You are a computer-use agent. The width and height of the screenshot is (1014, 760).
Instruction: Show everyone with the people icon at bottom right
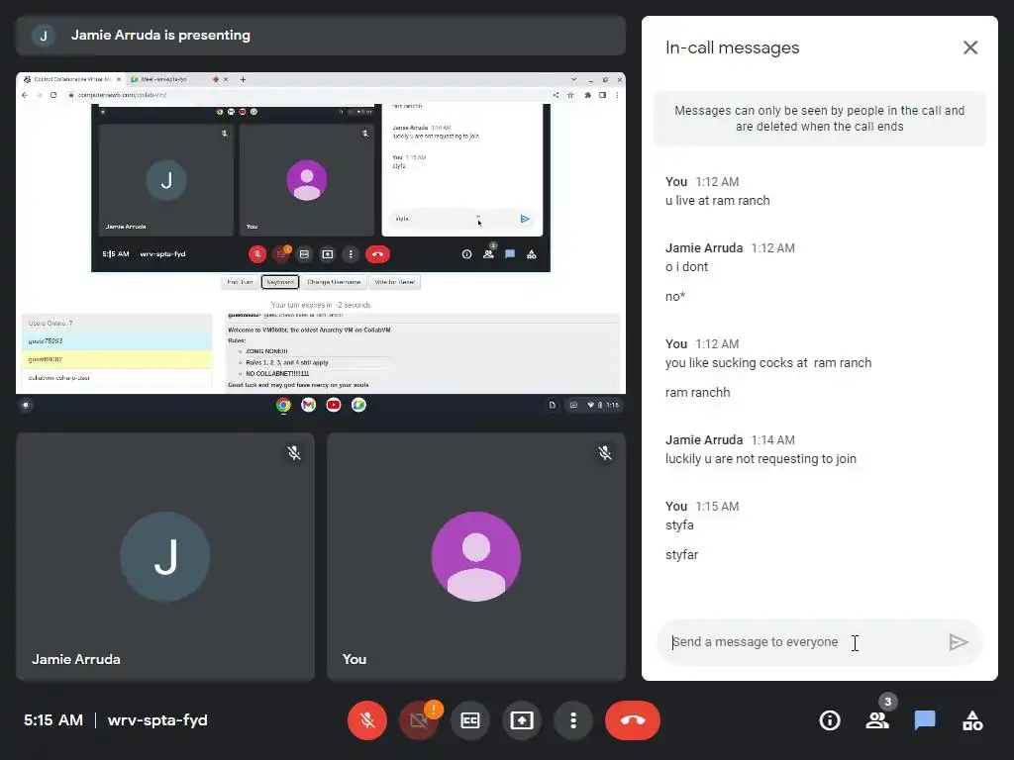877,720
